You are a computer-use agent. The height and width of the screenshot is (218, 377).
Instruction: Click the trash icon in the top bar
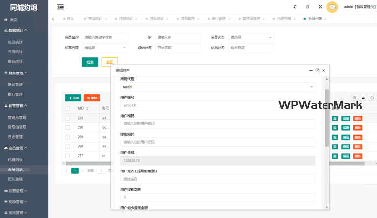click(x=308, y=7)
